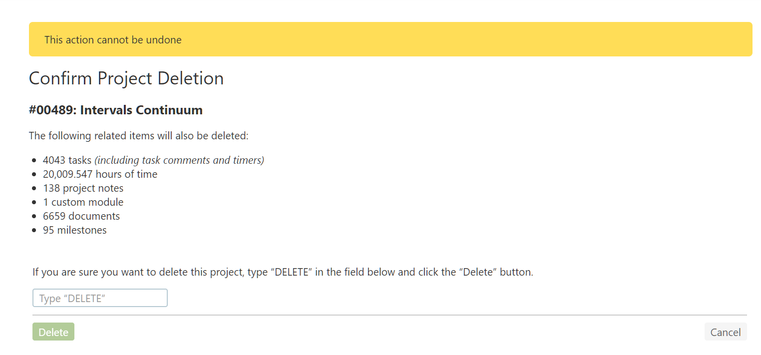Select the "95 milestones" entry
761x355 pixels.
(75, 230)
